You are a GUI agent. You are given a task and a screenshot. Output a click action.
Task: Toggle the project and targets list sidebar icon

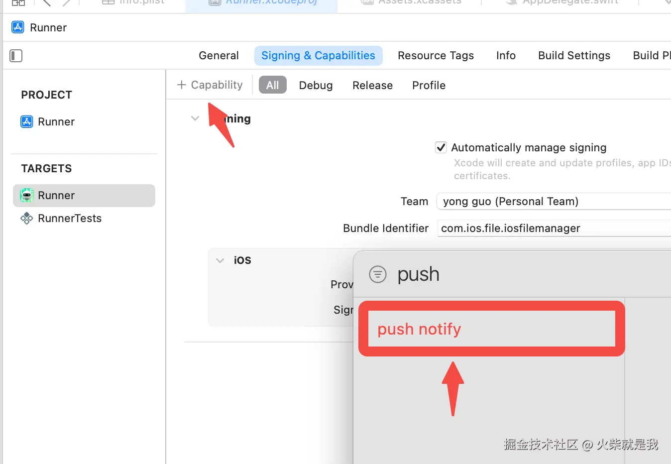click(x=16, y=56)
